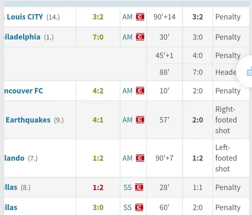The height and width of the screenshot is (215, 252).
Task: Click AM position in the Earthquakes row
Action: coord(127,120)
